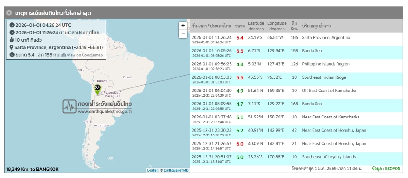Select the Southeast Indian Ridge row
Image resolution: width=408 pixels, height=178 pixels.
tap(324, 77)
